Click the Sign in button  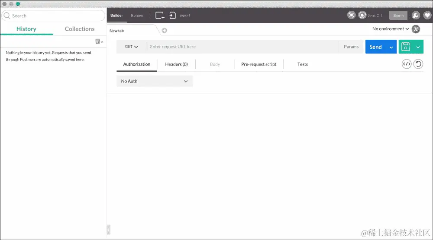(398, 16)
